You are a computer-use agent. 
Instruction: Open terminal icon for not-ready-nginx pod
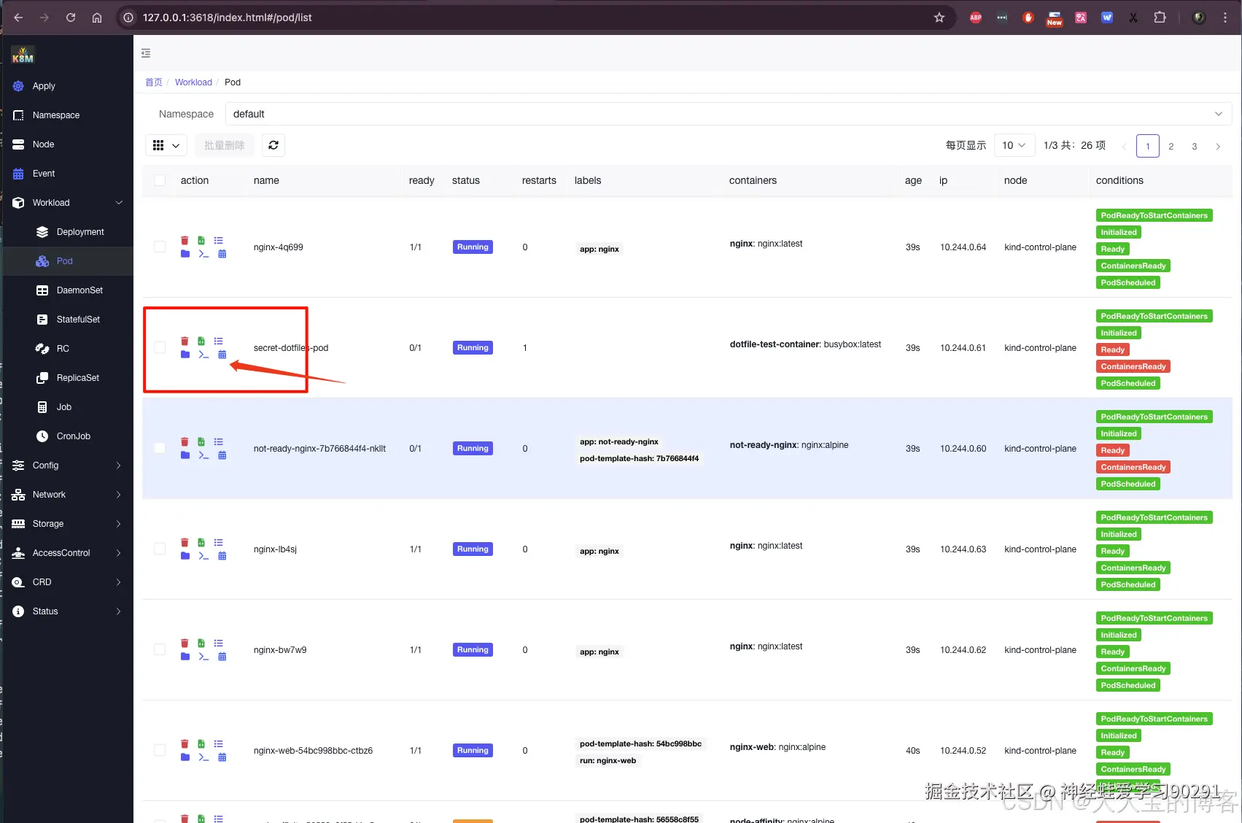coord(203,455)
